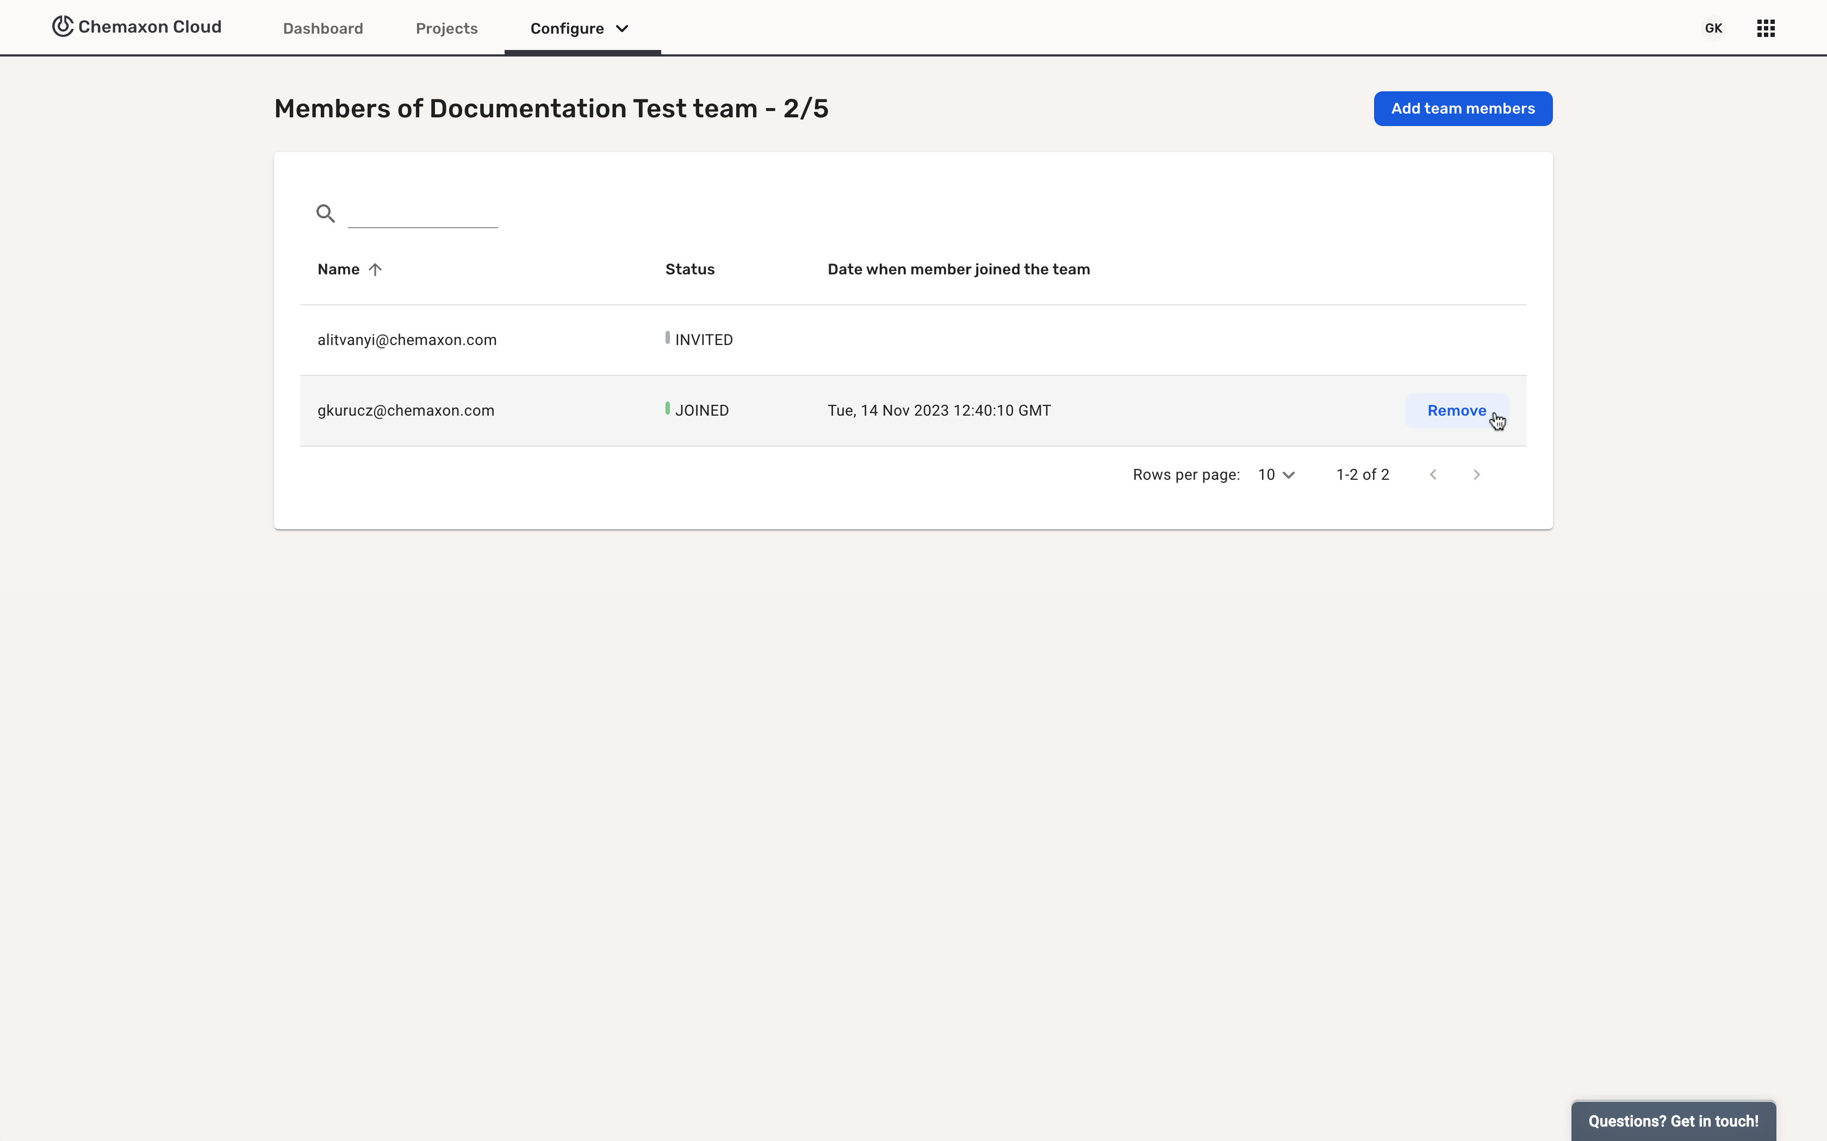1827x1141 pixels.
Task: Click the Chemaxon Cloud logo icon
Action: click(x=63, y=27)
